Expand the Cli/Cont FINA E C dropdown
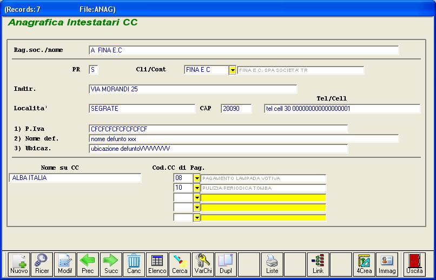The height and width of the screenshot is (280, 436). pos(233,70)
